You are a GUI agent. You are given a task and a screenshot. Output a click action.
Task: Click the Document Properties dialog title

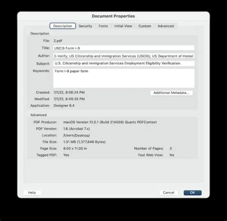pyautogui.click(x=113, y=16)
